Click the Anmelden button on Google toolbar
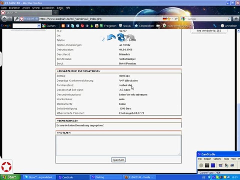Image resolution: width=240 pixels, height=180 pixels. 229,26
